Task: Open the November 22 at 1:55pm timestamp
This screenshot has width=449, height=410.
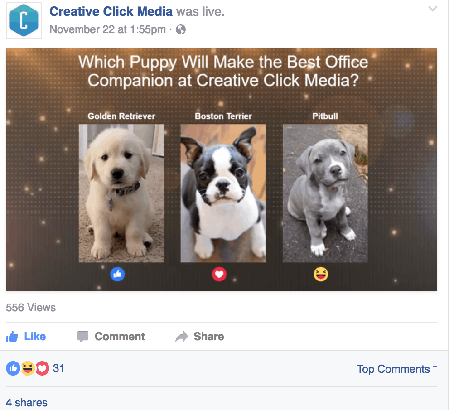Action: (x=108, y=29)
